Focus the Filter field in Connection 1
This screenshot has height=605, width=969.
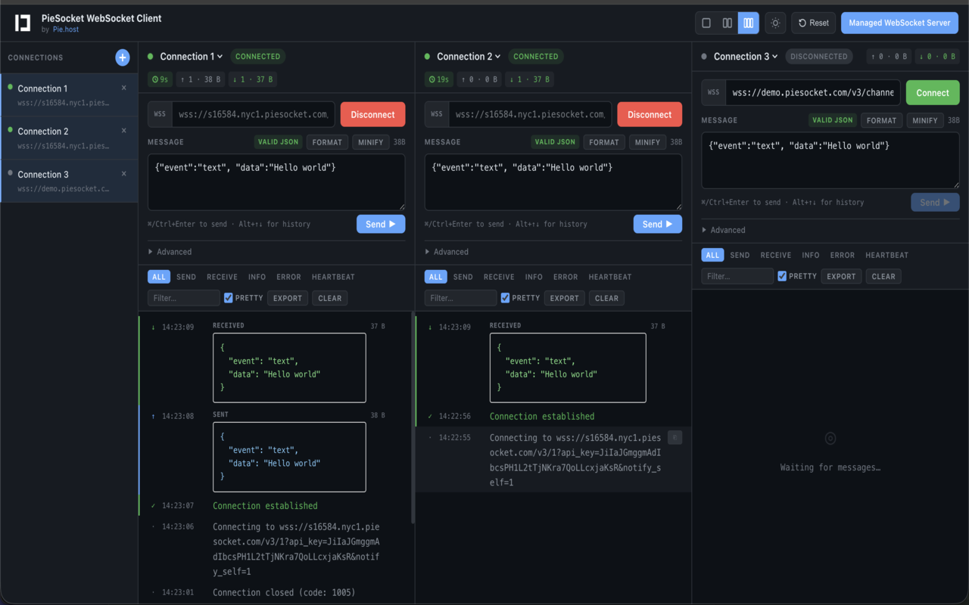point(184,298)
